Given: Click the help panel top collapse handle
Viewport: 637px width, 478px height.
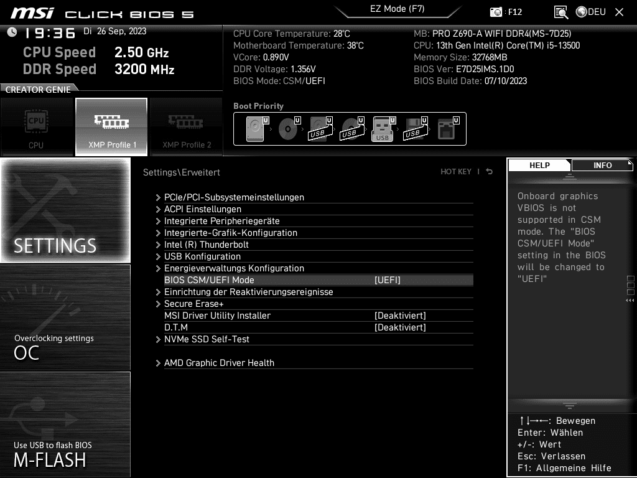Looking at the screenshot, I should tap(570, 176).
